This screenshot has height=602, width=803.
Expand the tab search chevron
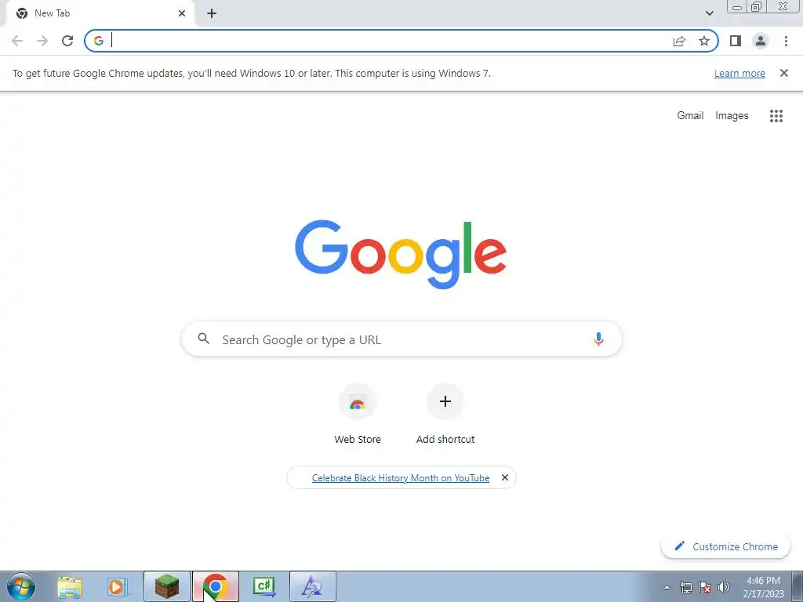(709, 13)
